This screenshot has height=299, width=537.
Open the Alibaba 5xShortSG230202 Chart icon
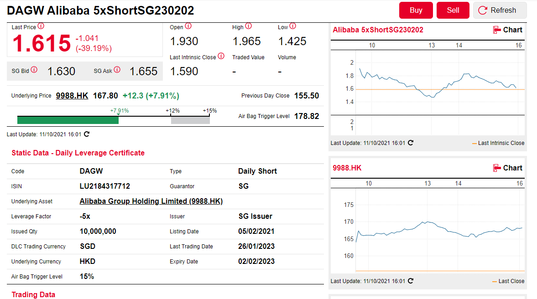[496, 30]
